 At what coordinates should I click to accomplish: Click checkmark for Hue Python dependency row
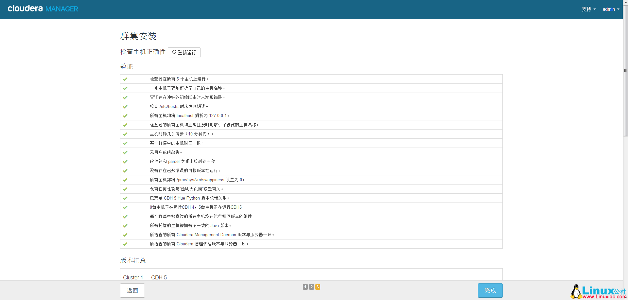[125, 198]
